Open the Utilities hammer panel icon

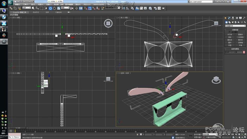point(244,18)
